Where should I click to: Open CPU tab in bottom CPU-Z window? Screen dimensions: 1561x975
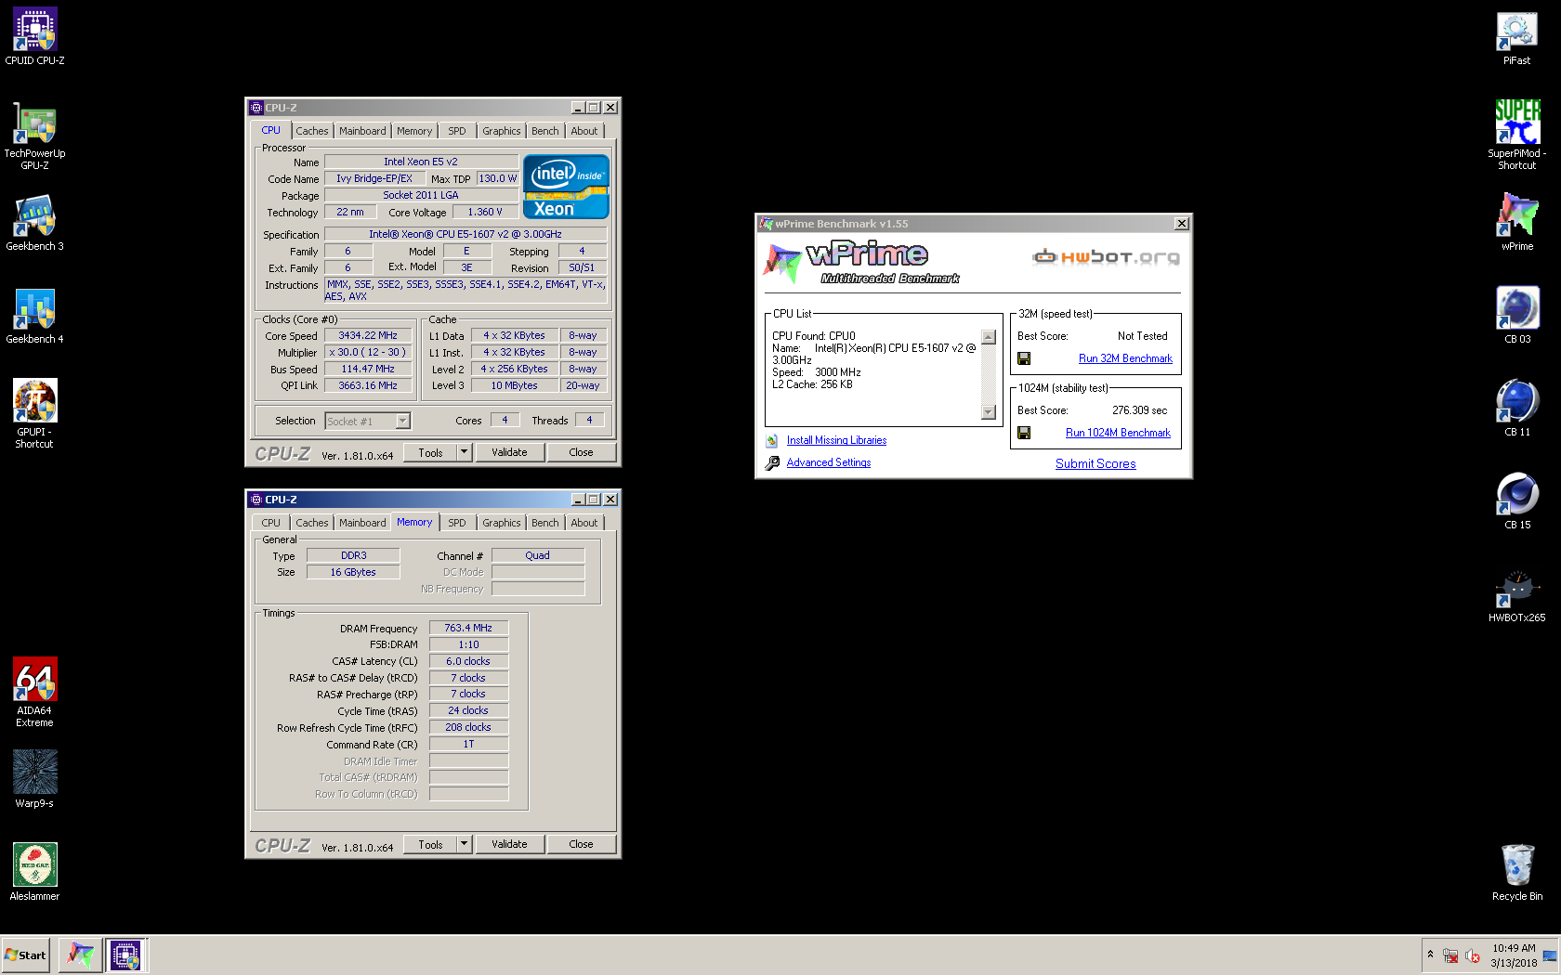(270, 523)
